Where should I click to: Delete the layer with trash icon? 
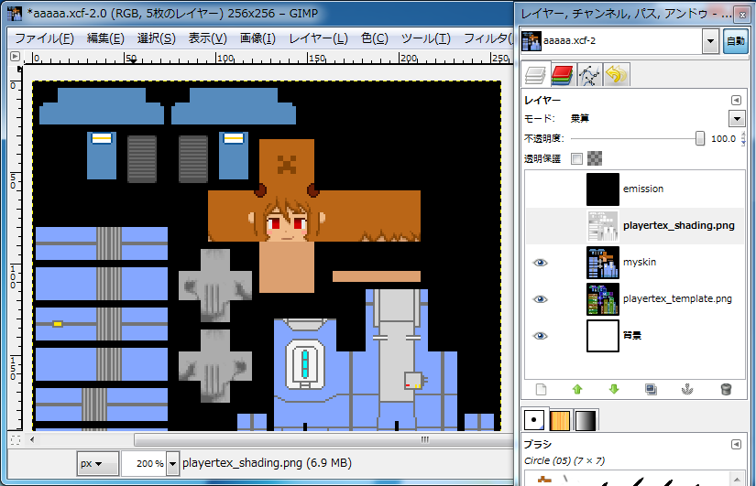726,389
